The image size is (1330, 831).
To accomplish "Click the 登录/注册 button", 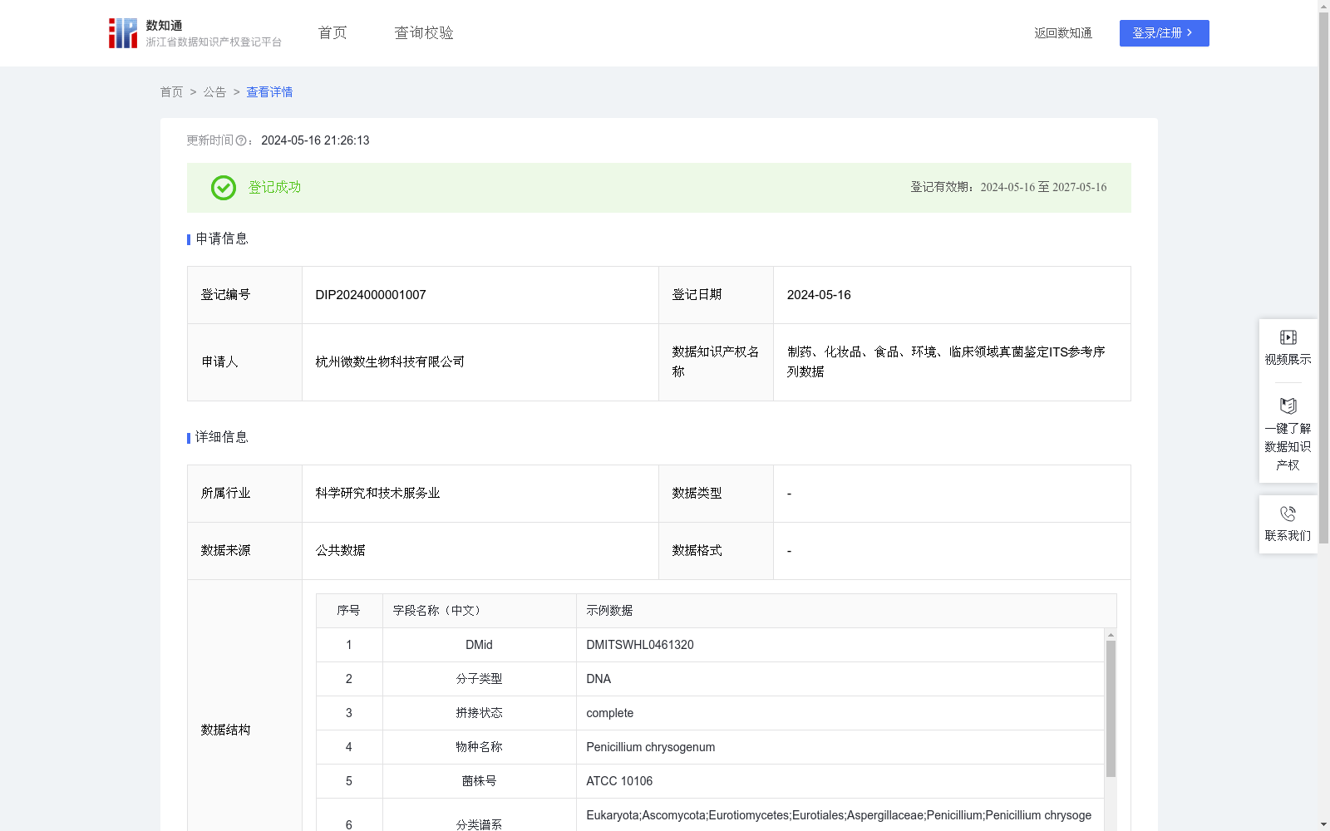I will 1164,33.
